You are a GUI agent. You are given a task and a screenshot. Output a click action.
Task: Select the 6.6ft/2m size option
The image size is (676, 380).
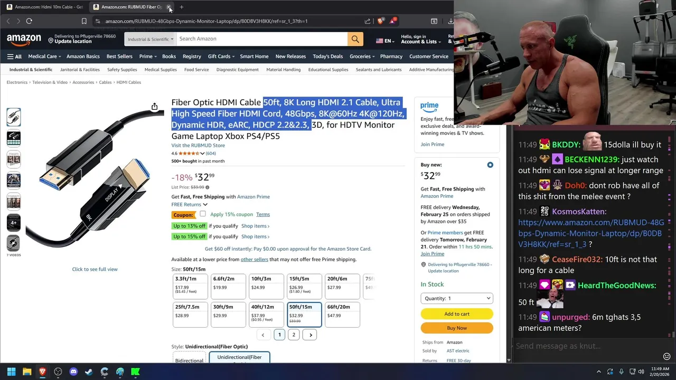[228, 286]
